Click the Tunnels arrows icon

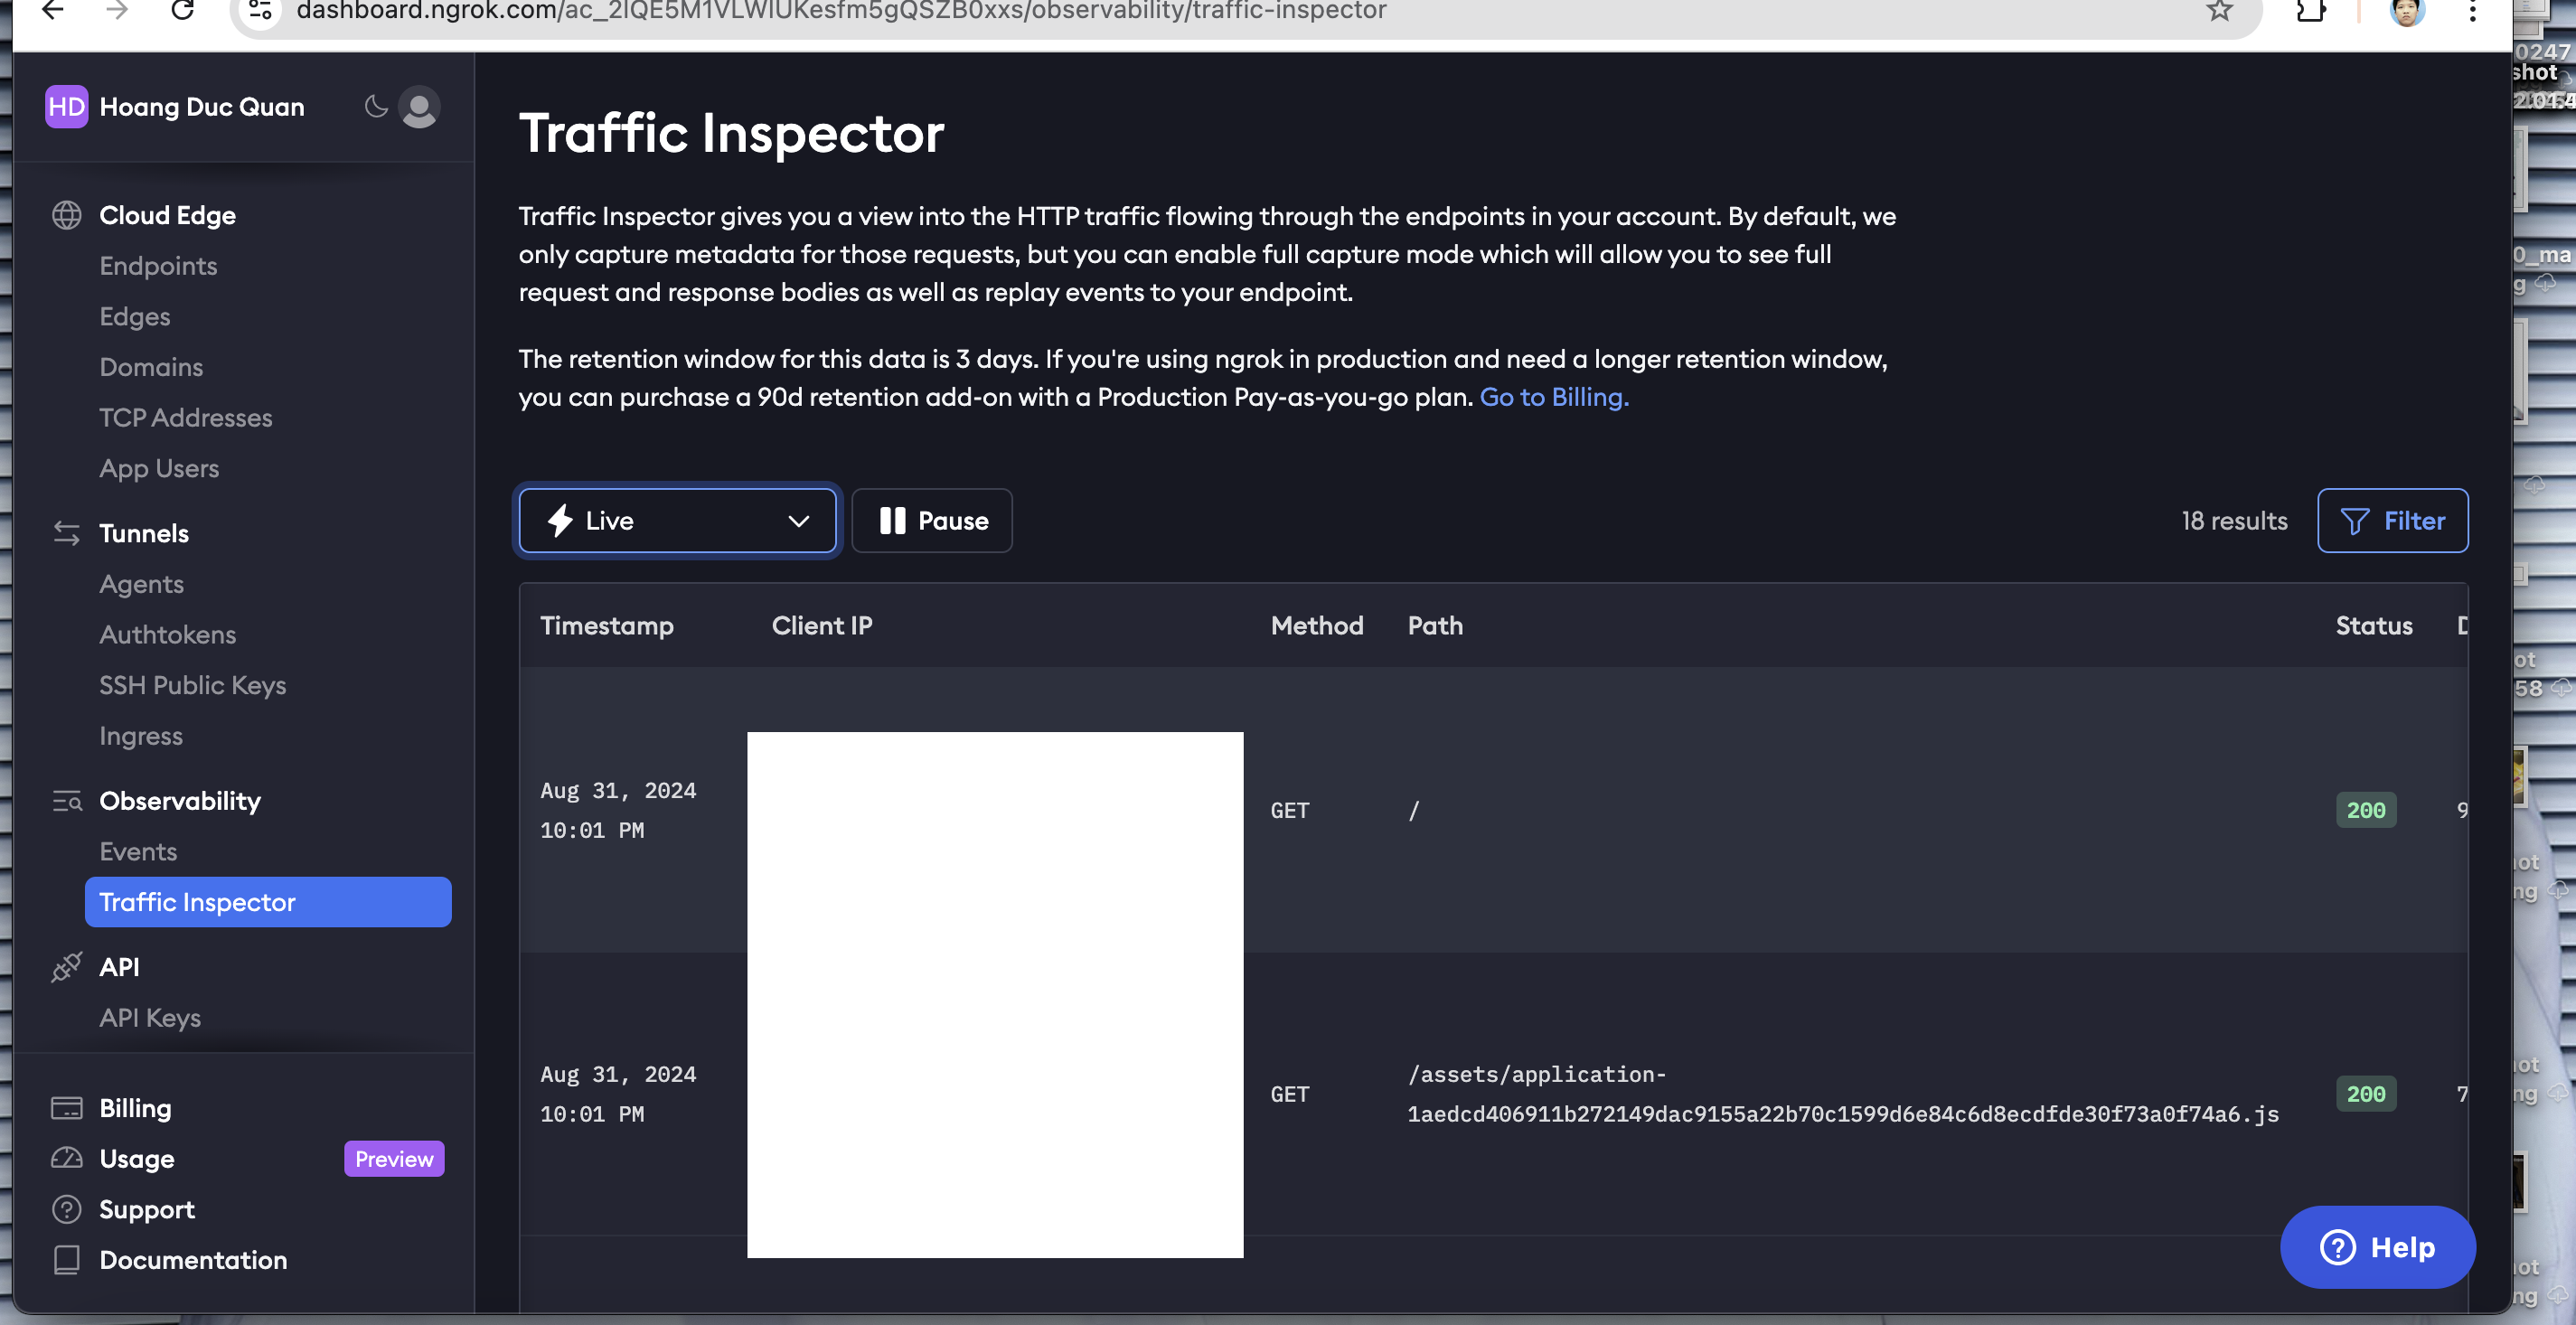[x=66, y=533]
